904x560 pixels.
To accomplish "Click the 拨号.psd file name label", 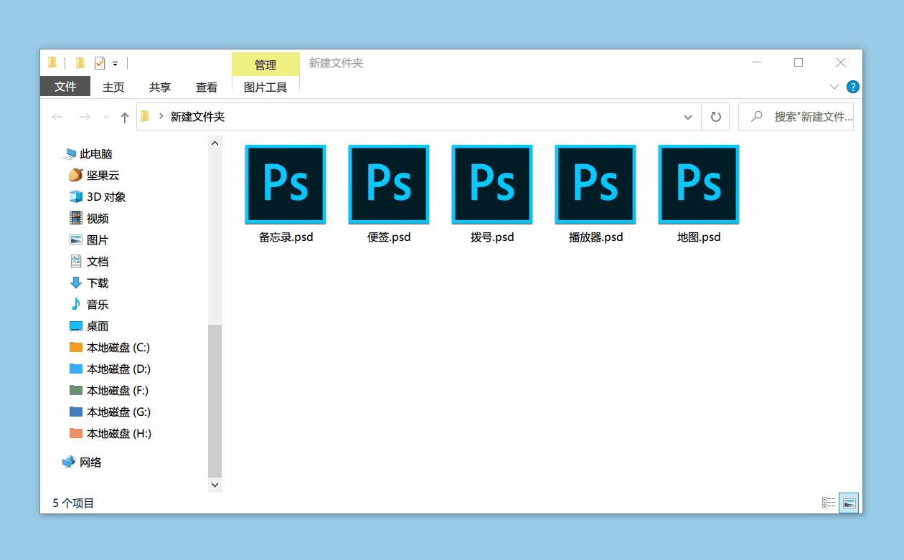I will point(492,237).
